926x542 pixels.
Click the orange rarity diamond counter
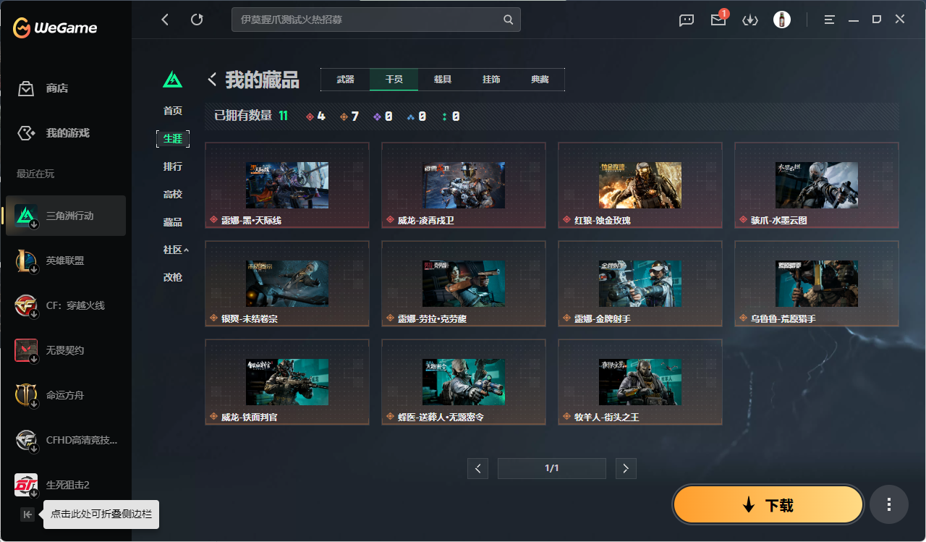[x=349, y=117]
